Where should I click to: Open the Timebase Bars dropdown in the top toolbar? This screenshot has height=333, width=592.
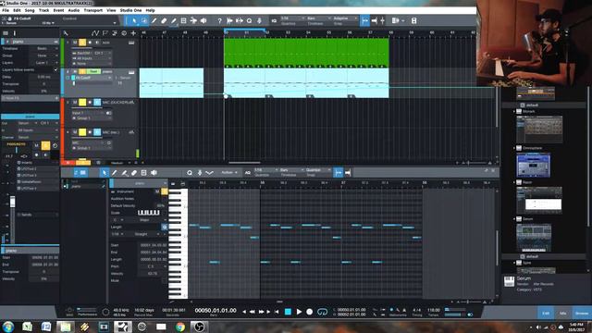coord(319,18)
